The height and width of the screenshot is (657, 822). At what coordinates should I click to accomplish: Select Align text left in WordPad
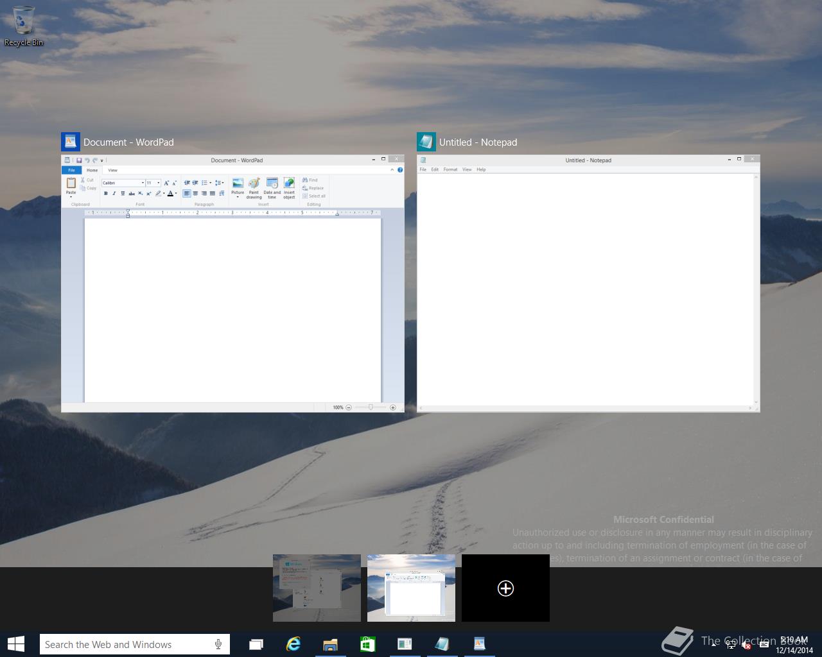point(187,193)
